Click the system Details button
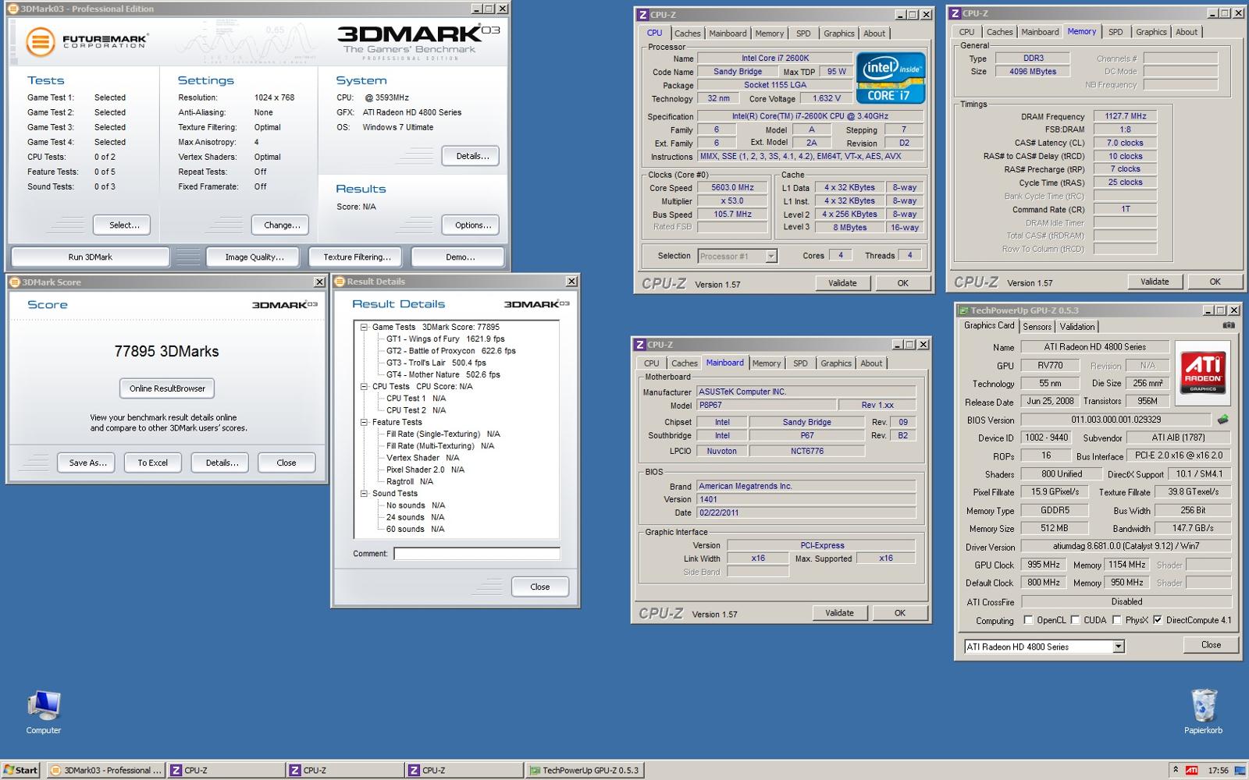 (472, 156)
